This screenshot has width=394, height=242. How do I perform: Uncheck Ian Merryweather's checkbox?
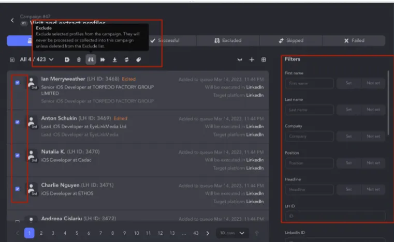tap(17, 83)
